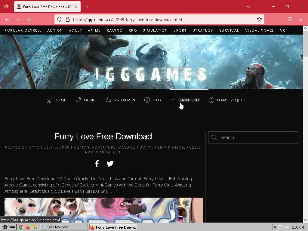Open VR GAMES in site navigation
The width and height of the screenshot is (308, 231).
(x=125, y=100)
